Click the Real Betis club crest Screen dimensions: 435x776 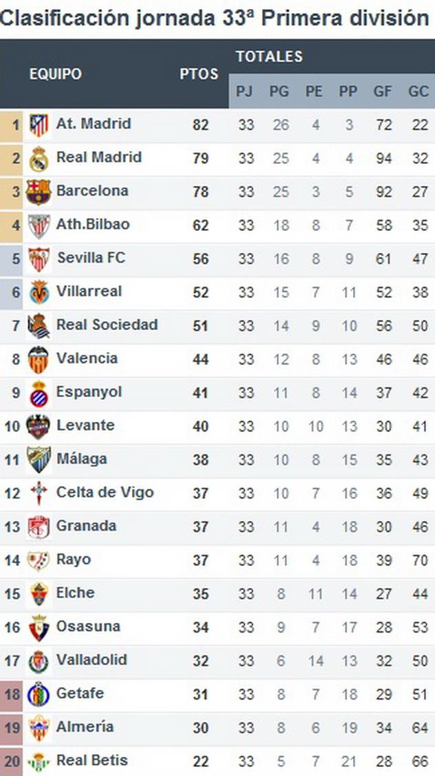39,762
